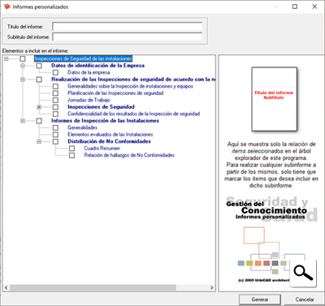
Task: Enable Relación de hallazgos de No Conformidades checkbox
Action: [71, 155]
